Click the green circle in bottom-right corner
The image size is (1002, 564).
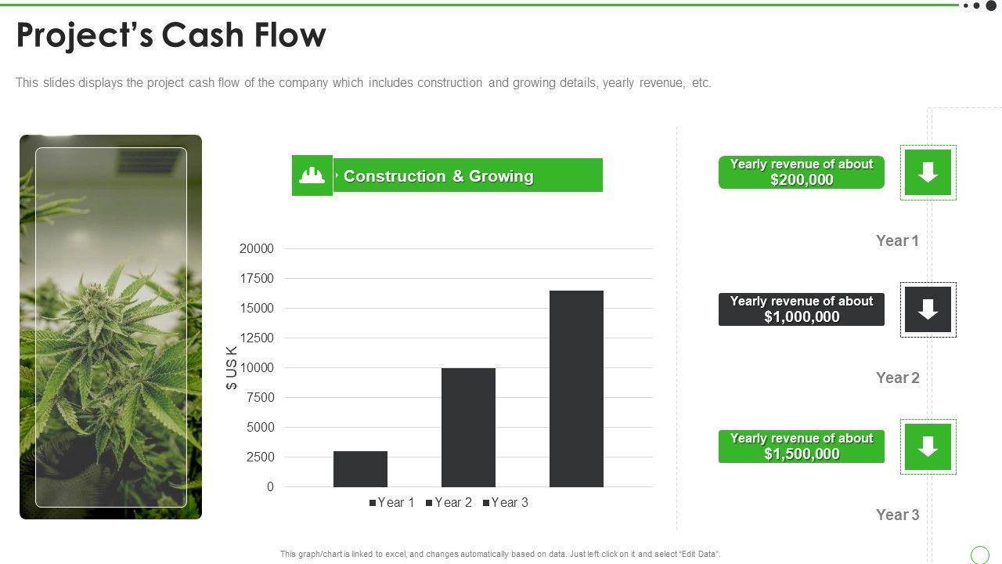pos(979,555)
